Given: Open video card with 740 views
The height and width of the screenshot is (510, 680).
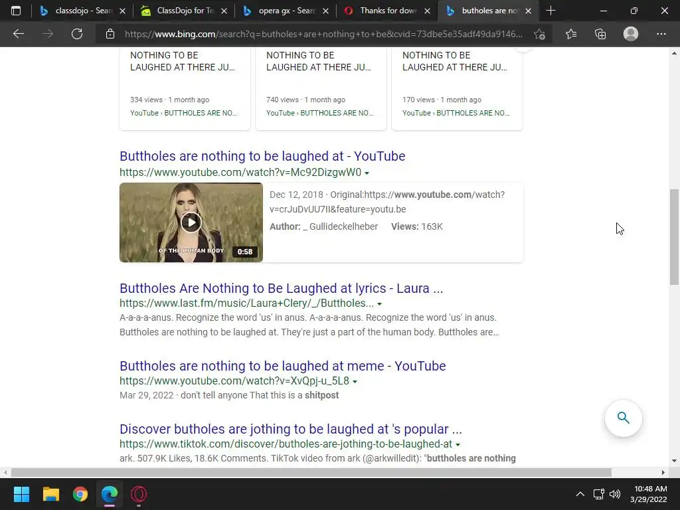Looking at the screenshot, I should pos(321,89).
